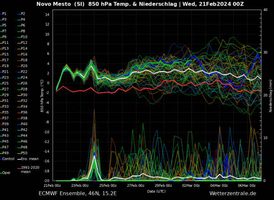This screenshot has height=200, width=274.
Task: Click the P43 legend entry
Action: point(5,136)
